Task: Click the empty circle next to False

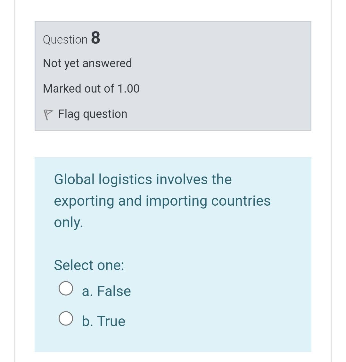Action: (x=66, y=288)
